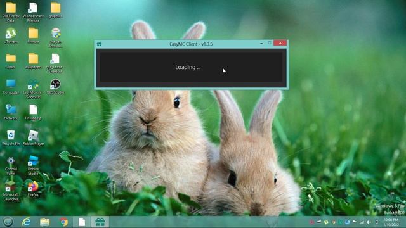Open the filmora folder icon
This screenshot has width=406, height=228.
point(33,35)
